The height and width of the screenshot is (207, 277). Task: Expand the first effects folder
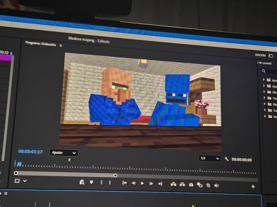[x=264, y=80]
